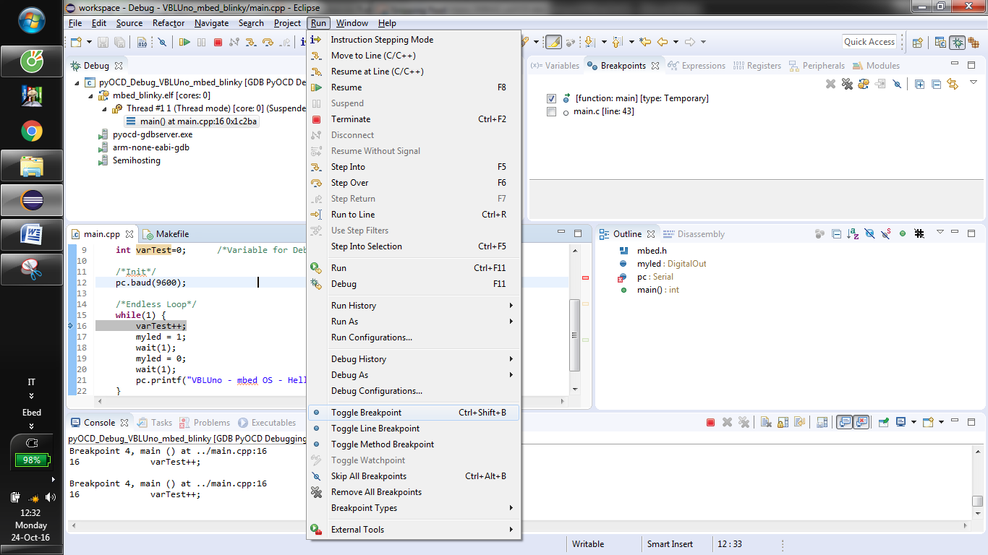Click Remove All Breakpoints menu entry
This screenshot has width=988, height=555.
(413, 492)
